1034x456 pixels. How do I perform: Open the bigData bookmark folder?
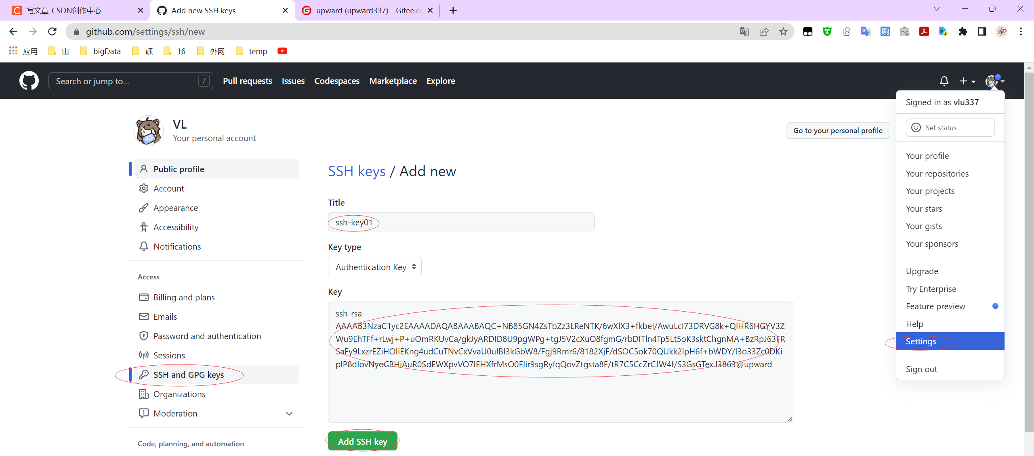pyautogui.click(x=100, y=51)
